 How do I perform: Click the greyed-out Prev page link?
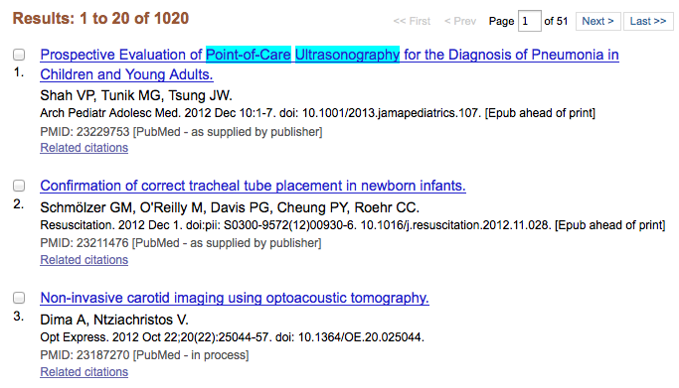point(460,21)
